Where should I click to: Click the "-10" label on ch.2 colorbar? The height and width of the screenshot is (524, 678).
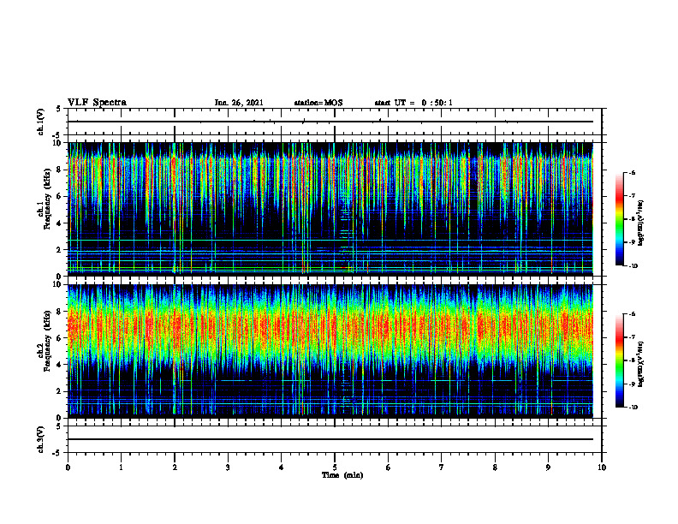[633, 407]
